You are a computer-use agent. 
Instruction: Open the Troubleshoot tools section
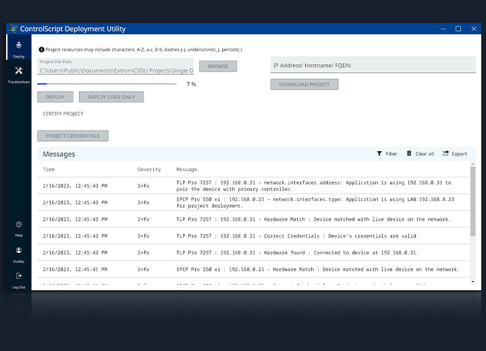(x=19, y=75)
